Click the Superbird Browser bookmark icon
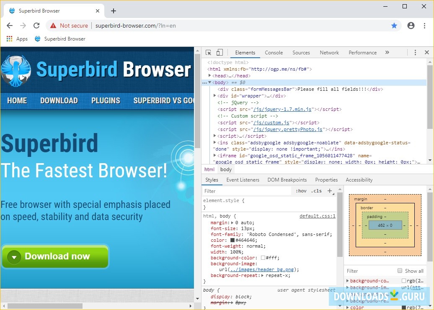The width and height of the screenshot is (434, 310). tap(37, 38)
